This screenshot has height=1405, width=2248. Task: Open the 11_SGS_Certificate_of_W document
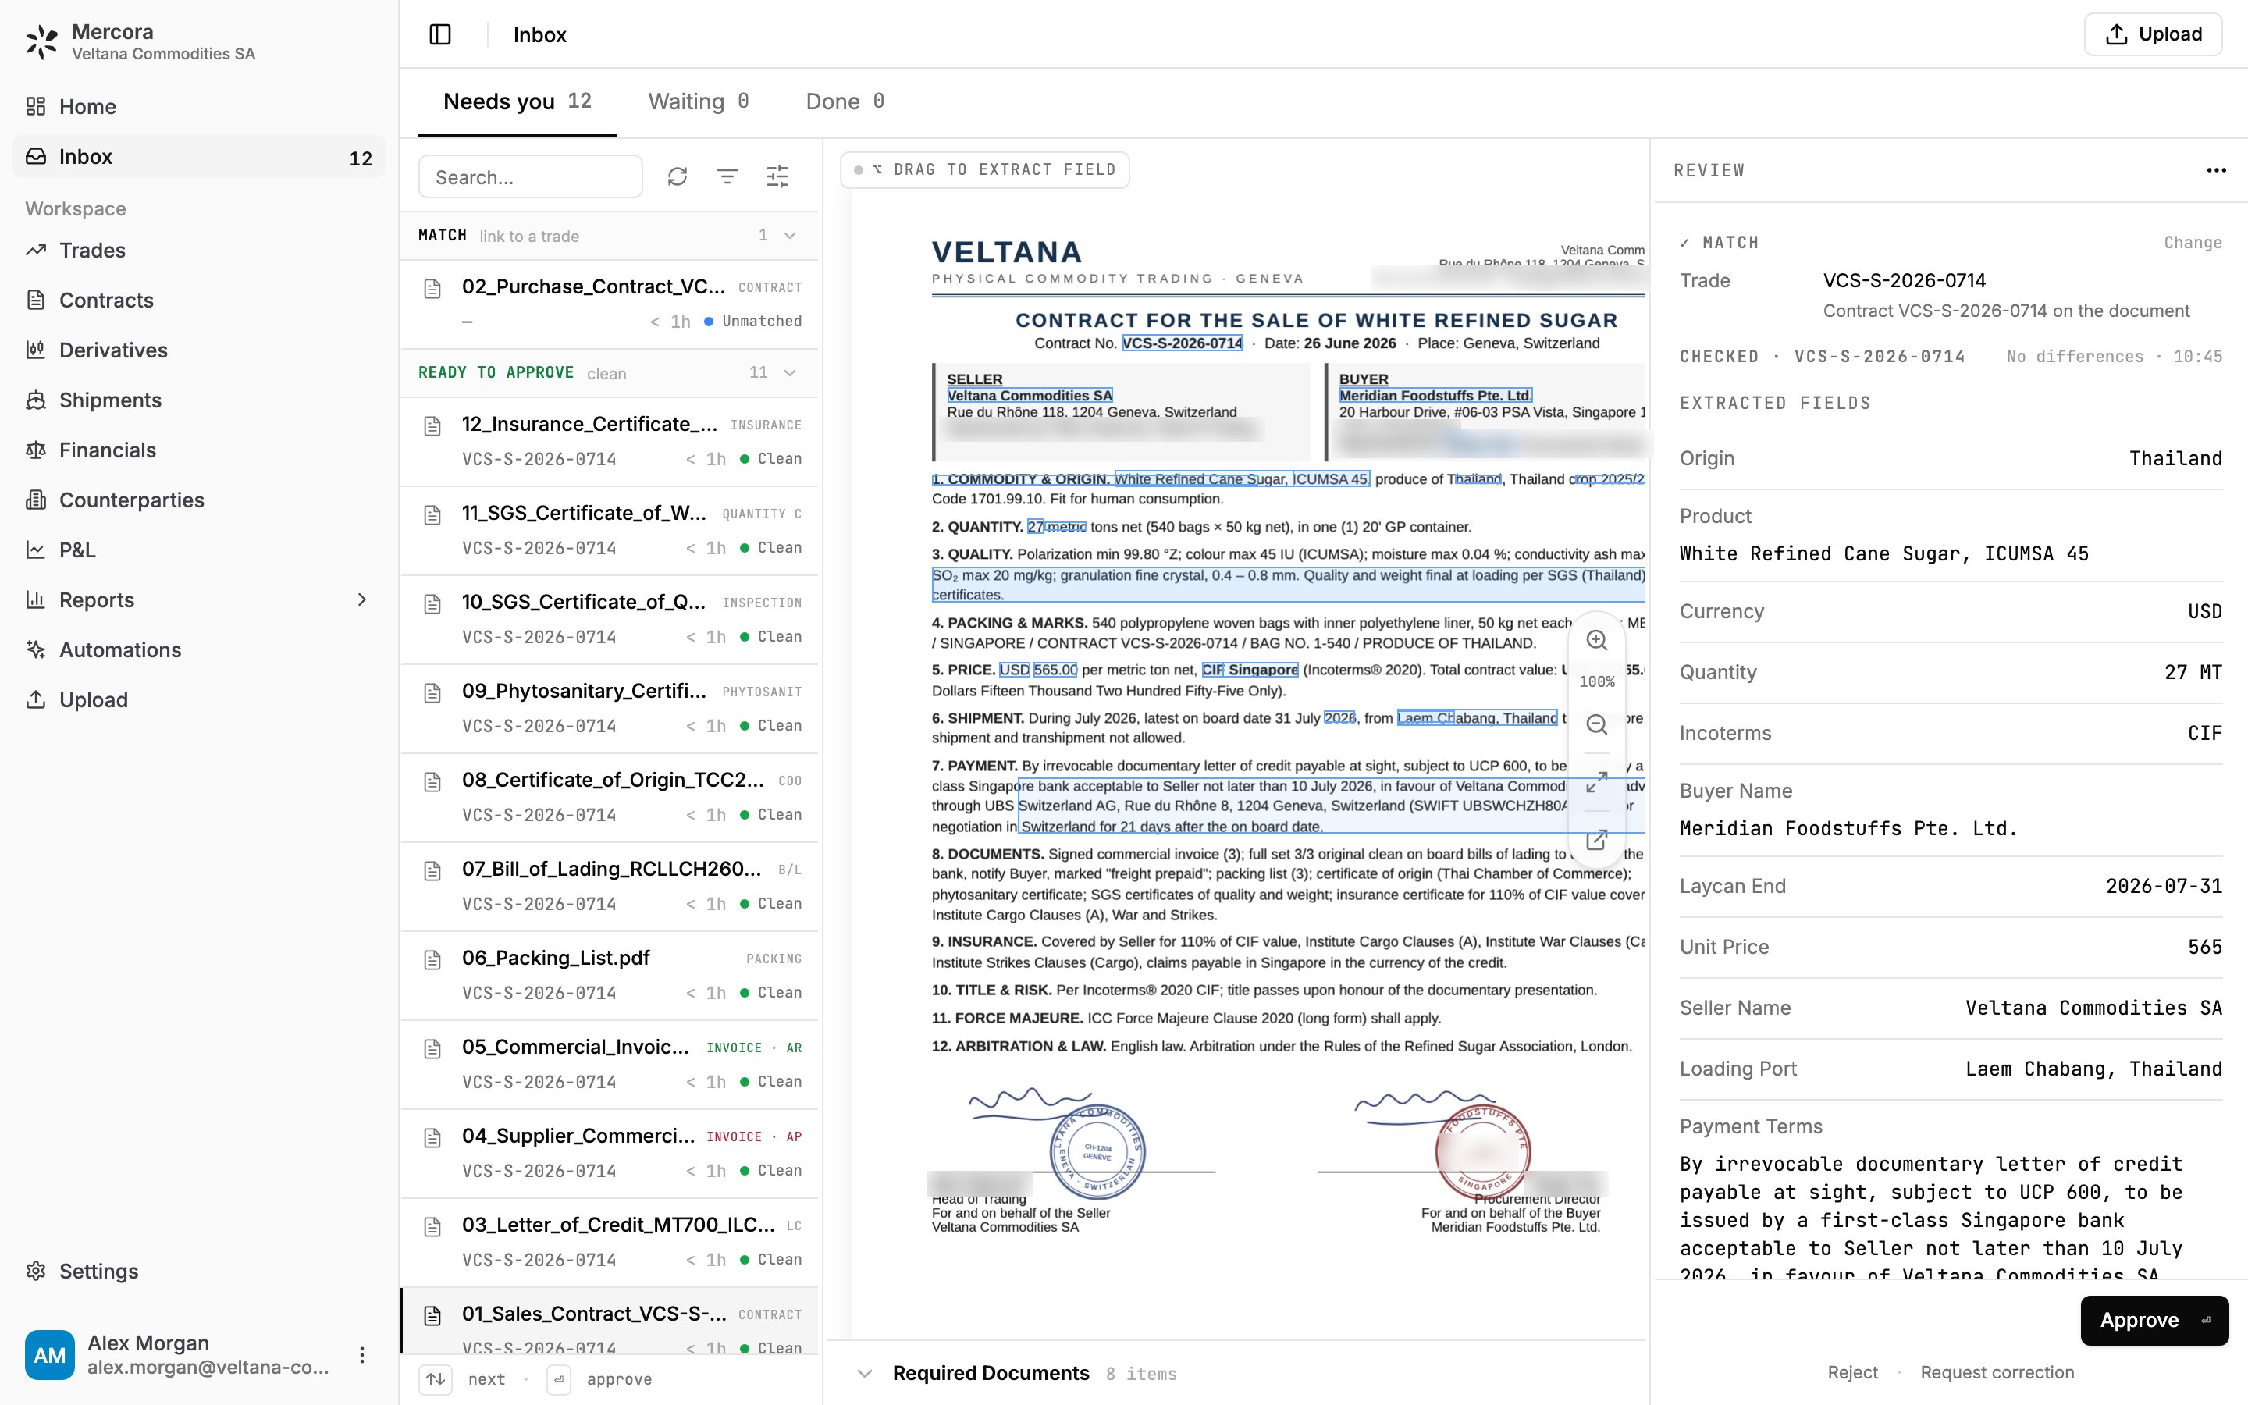(610, 531)
